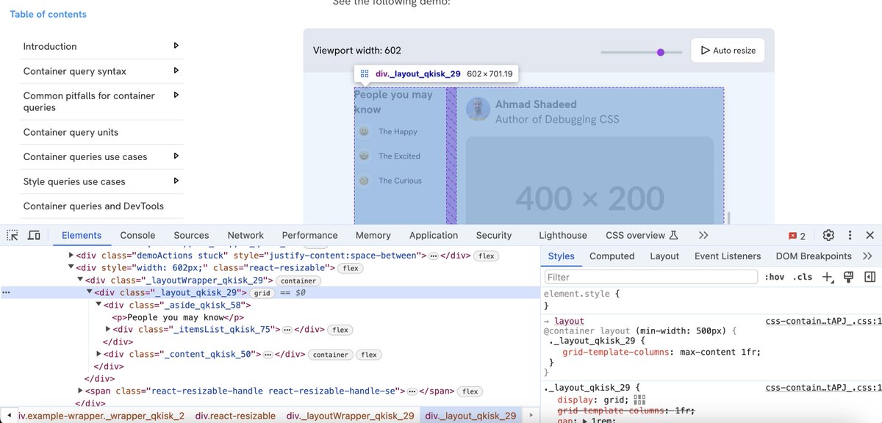Image resolution: width=882 pixels, height=423 pixels.
Task: Toggle the container badge on _content_qkisk_50
Action: [331, 355]
